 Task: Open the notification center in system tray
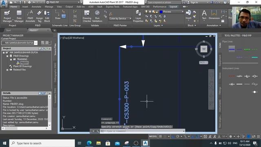click(255, 143)
